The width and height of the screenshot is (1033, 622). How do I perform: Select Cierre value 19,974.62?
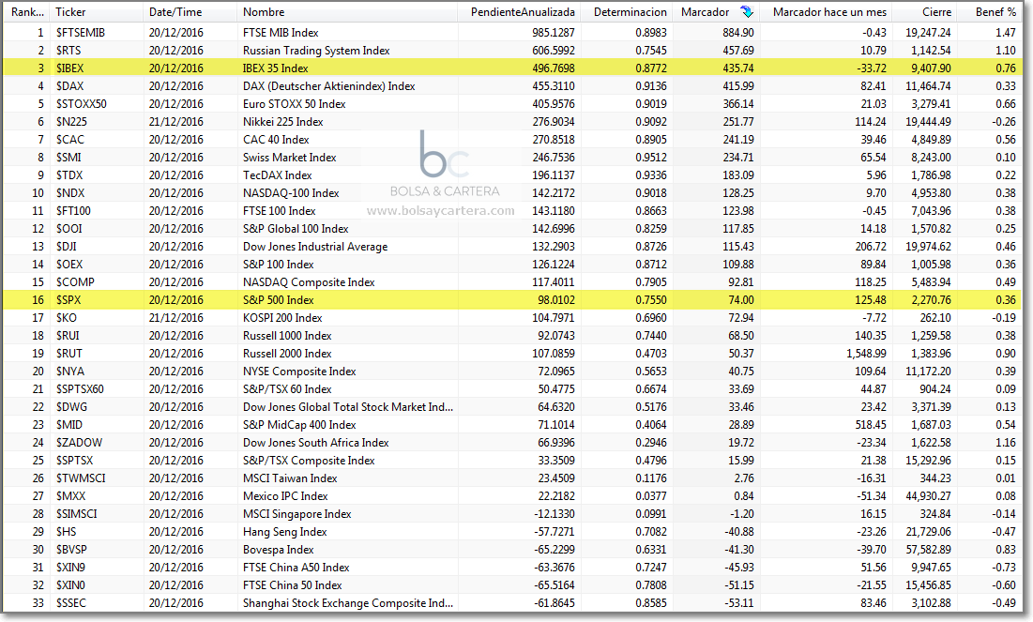[928, 246]
